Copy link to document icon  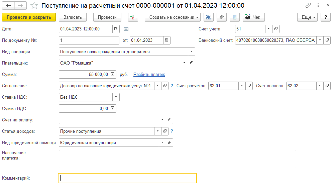(308, 6)
